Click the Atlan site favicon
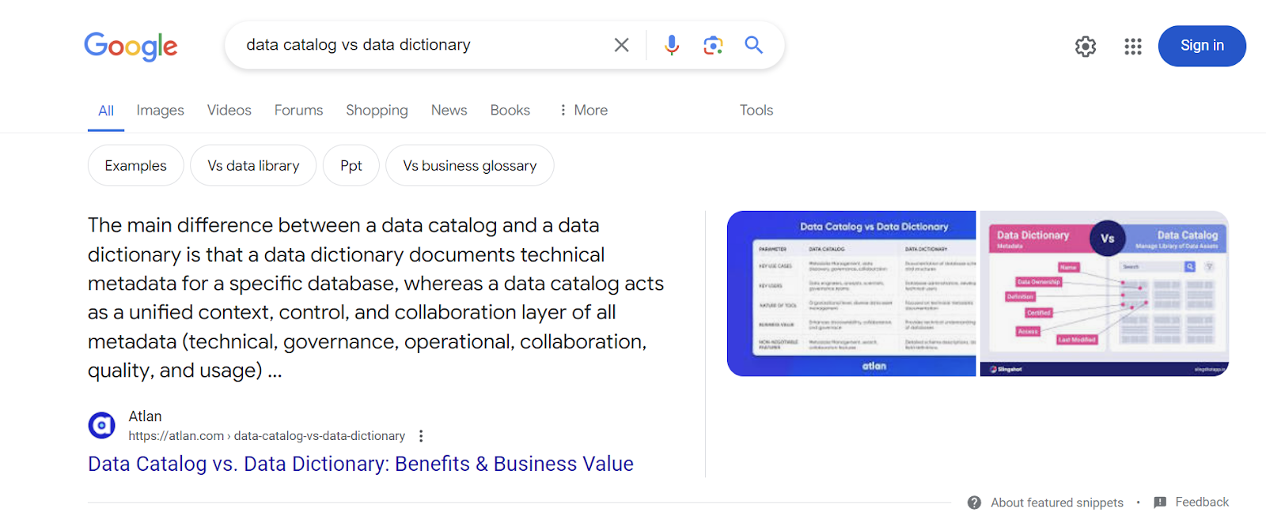 (x=101, y=426)
